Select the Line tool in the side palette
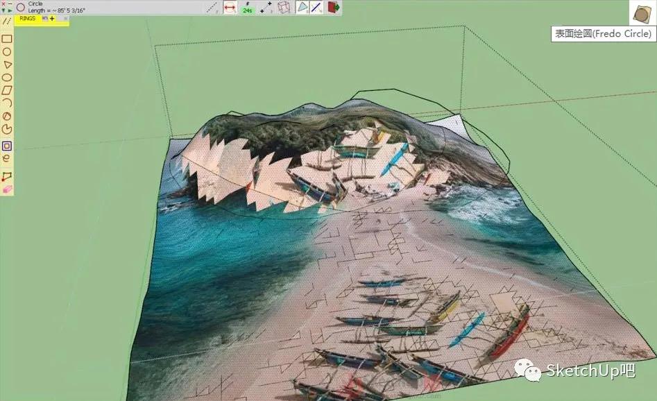Image resolution: width=657 pixels, height=401 pixels. pyautogui.click(x=6, y=21)
